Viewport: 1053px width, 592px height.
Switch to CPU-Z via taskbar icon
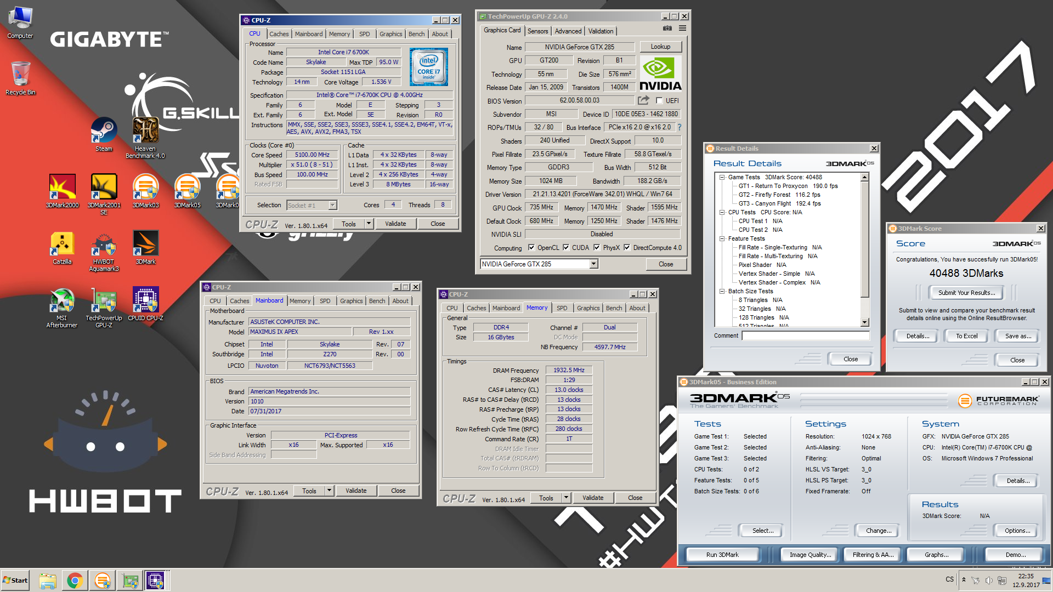tap(155, 580)
